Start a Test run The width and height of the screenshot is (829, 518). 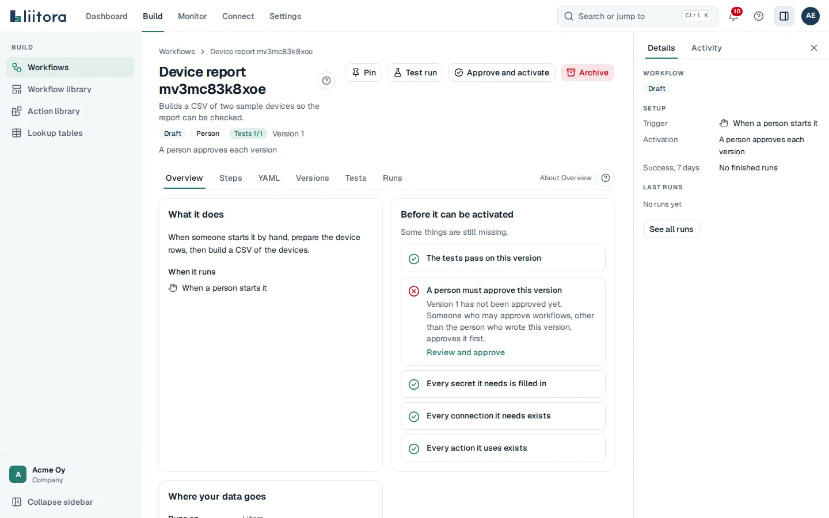[415, 73]
